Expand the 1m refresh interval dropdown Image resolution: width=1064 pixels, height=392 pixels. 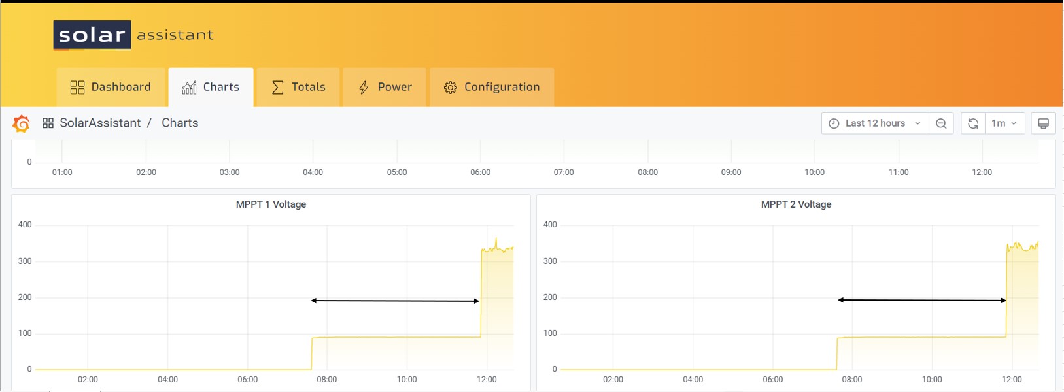tap(1004, 123)
